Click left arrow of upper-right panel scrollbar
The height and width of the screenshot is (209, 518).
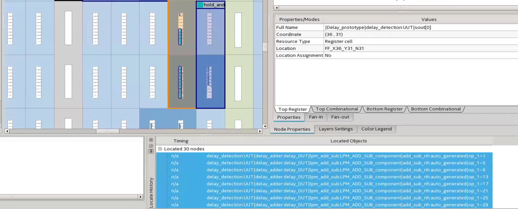pyautogui.click(x=277, y=8)
